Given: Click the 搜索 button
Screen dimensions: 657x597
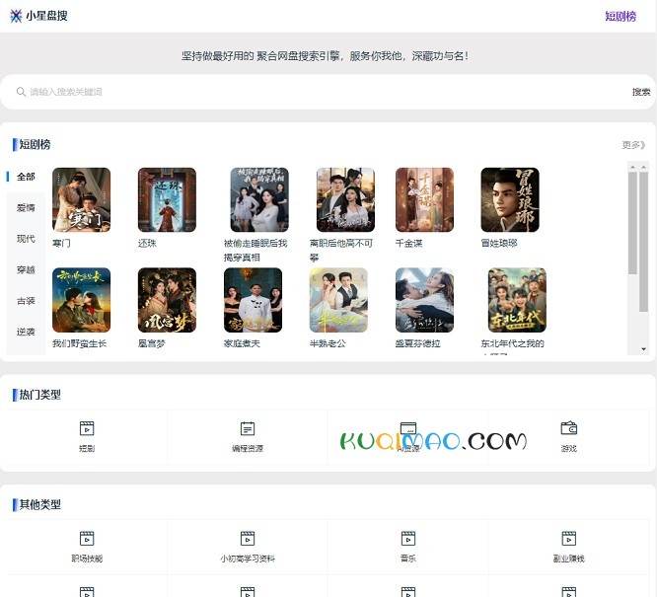Looking at the screenshot, I should pyautogui.click(x=641, y=92).
